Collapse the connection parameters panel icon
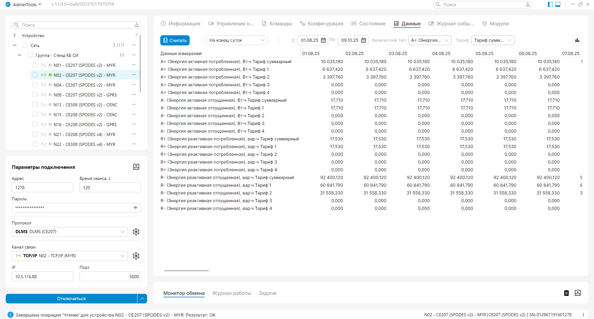 coord(136,167)
